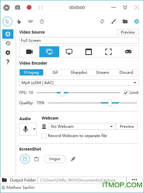Open the Recent history sidebar icon
This screenshot has height=193, width=144.
[x=8, y=43]
